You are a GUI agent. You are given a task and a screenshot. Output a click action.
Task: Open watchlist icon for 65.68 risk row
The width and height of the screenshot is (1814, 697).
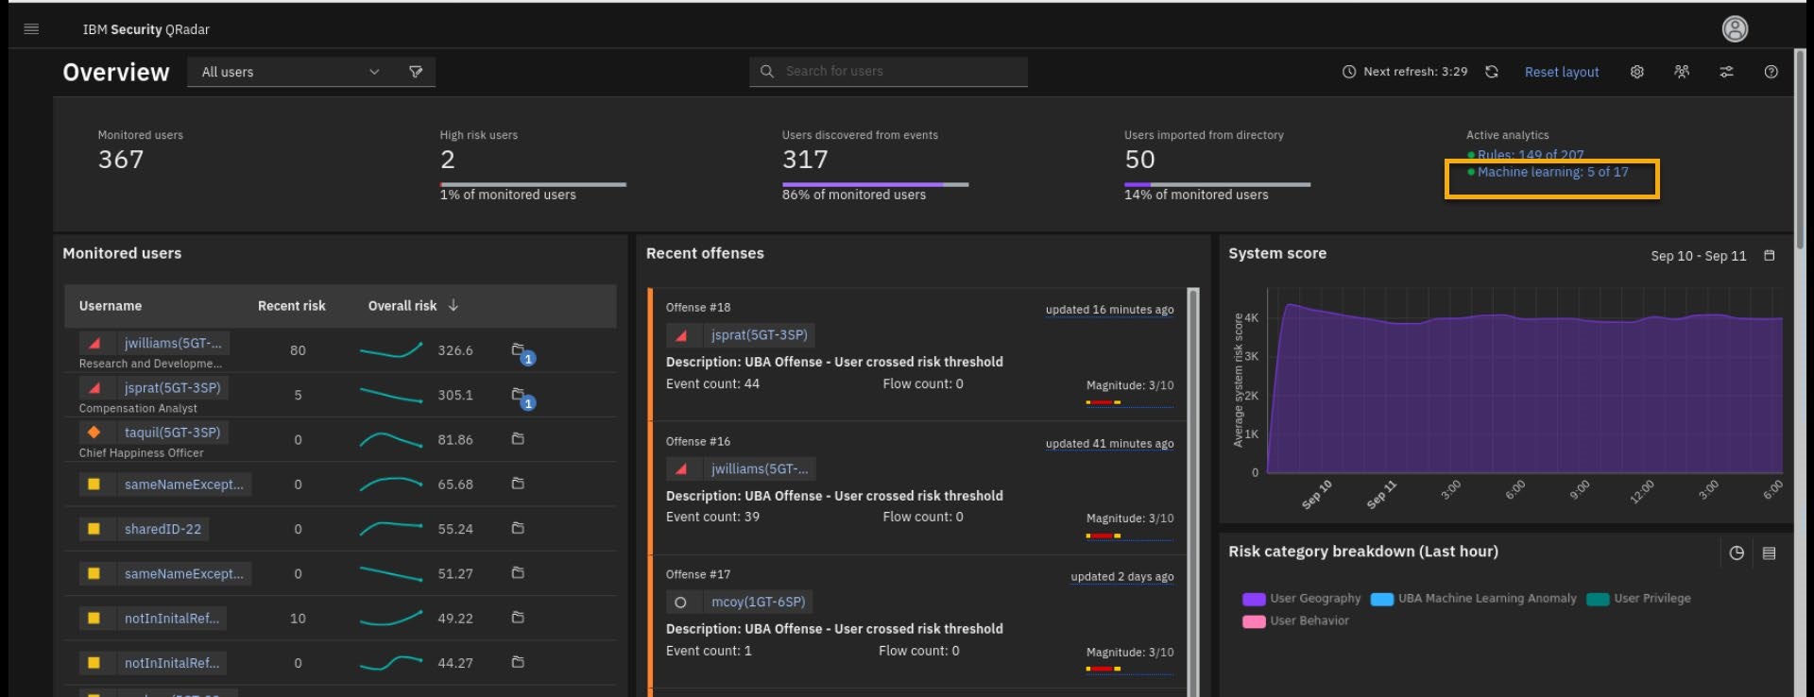click(x=518, y=484)
